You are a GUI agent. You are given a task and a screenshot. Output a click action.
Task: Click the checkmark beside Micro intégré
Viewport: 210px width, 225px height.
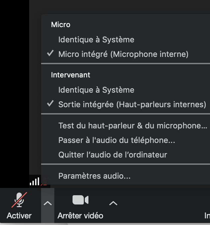(x=50, y=54)
